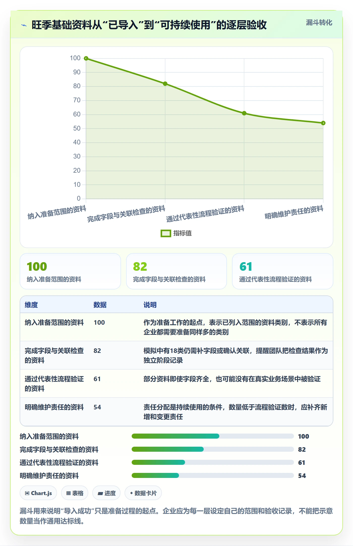The width and height of the screenshot is (353, 546).
Task: Click the table value 54
Action: click(97, 407)
